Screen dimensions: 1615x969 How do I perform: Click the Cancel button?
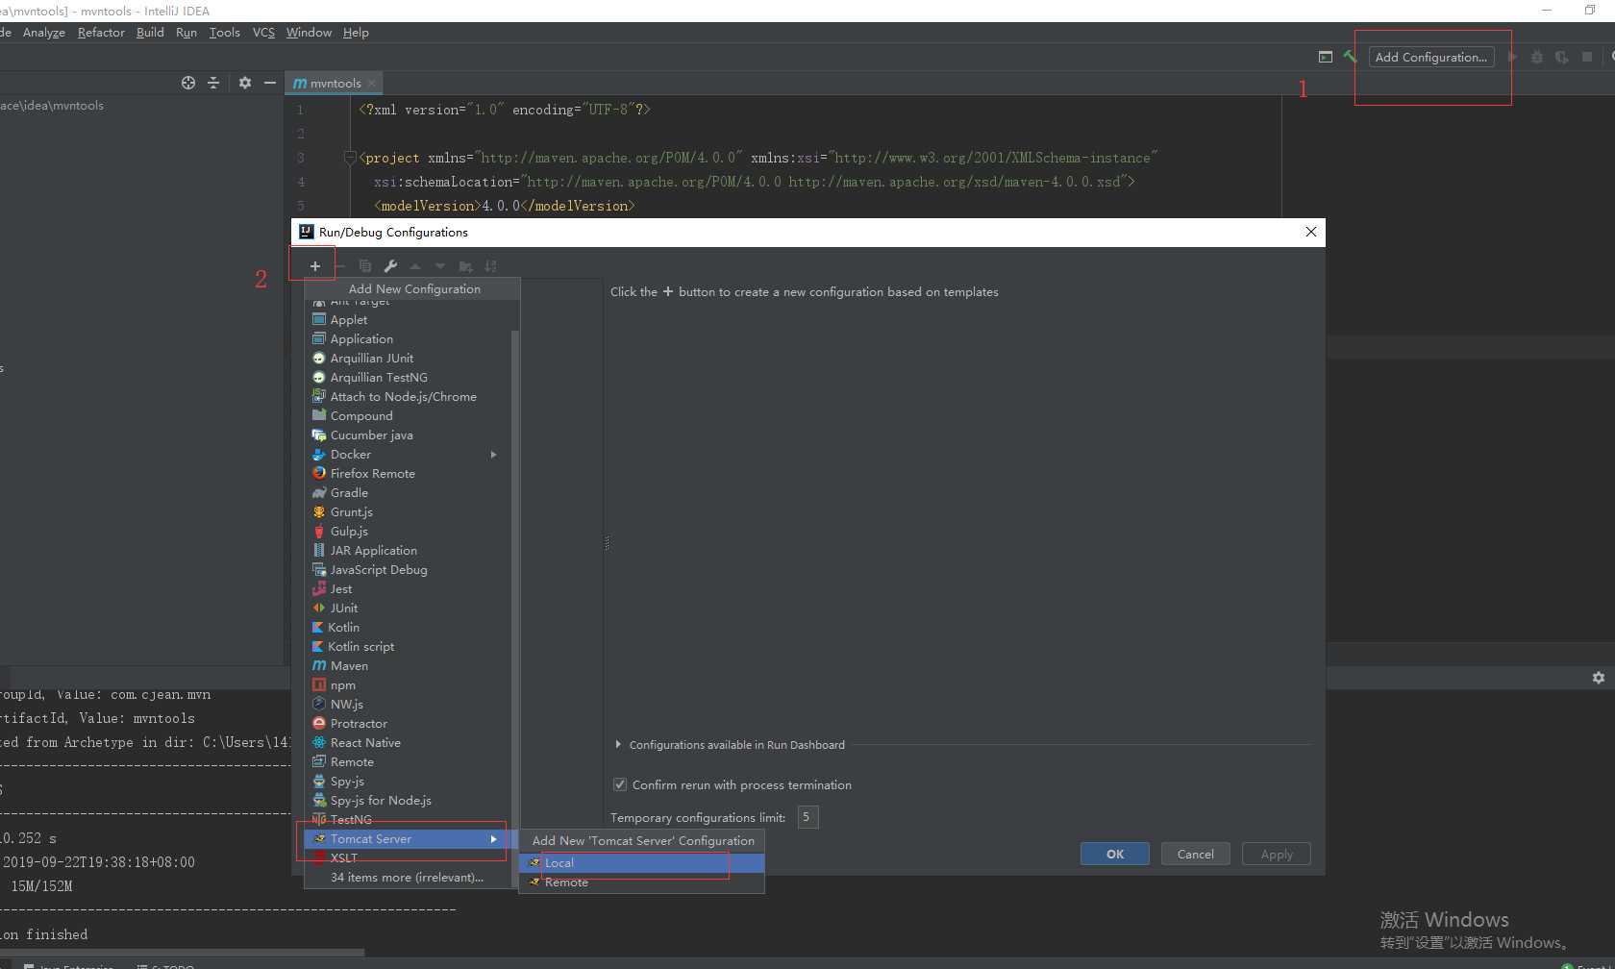point(1196,854)
